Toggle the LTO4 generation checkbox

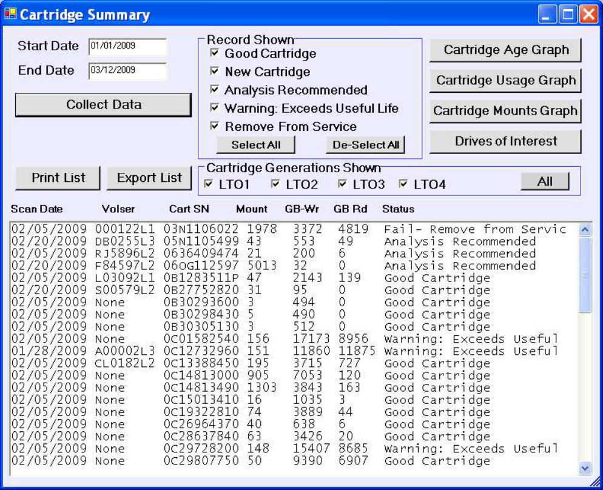click(403, 184)
